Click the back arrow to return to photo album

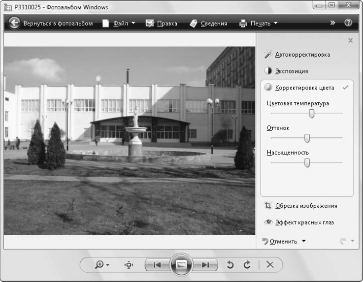[x=14, y=23]
